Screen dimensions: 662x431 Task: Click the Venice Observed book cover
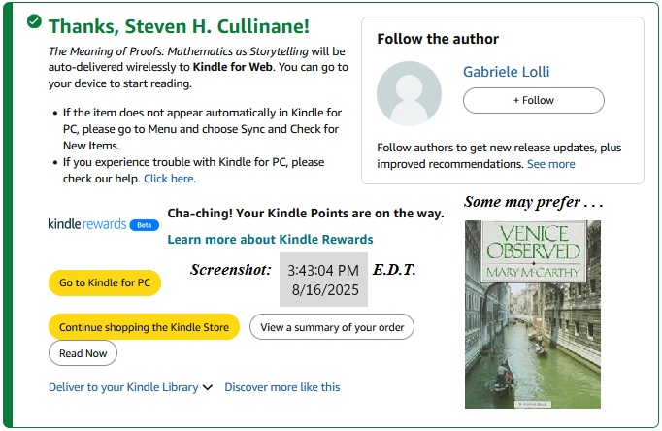(x=532, y=314)
